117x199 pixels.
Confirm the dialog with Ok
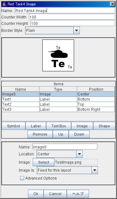pyautogui.click(x=36, y=194)
